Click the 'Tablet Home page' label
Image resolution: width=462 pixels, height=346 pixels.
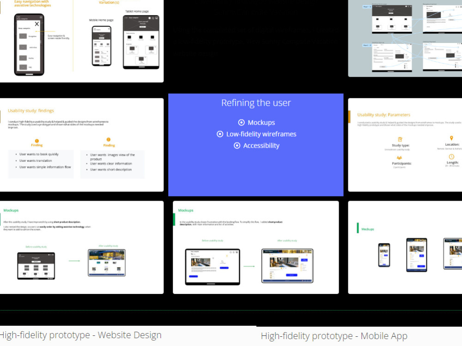coord(137,12)
